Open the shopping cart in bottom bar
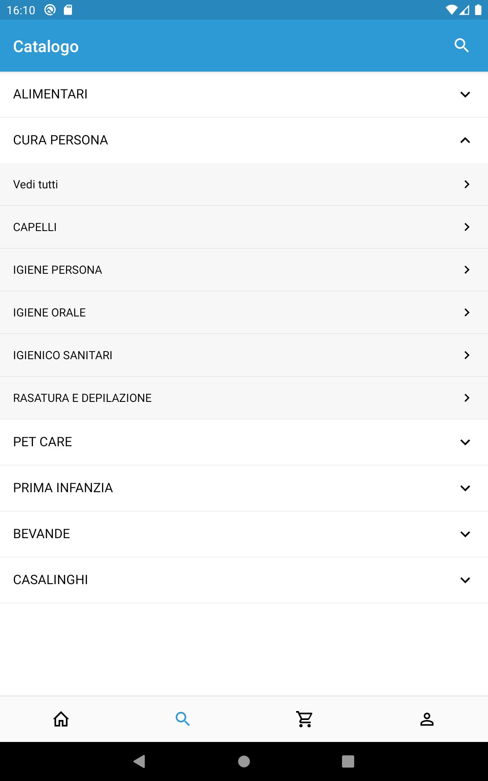The width and height of the screenshot is (488, 781). (305, 719)
